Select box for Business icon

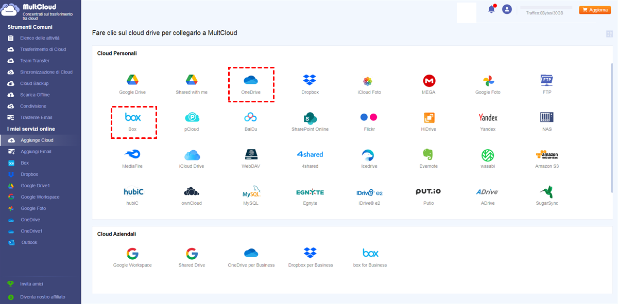click(370, 258)
